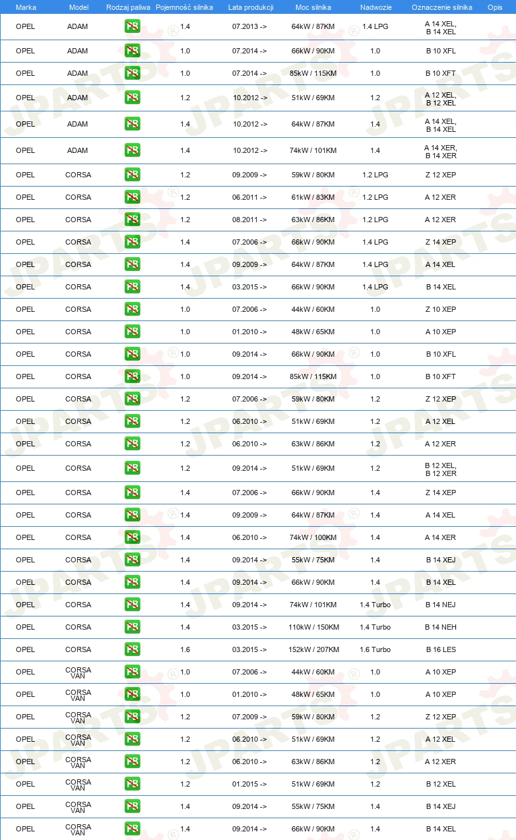Click the Opis column header
Screen dimensions: 516x840
click(494, 7)
